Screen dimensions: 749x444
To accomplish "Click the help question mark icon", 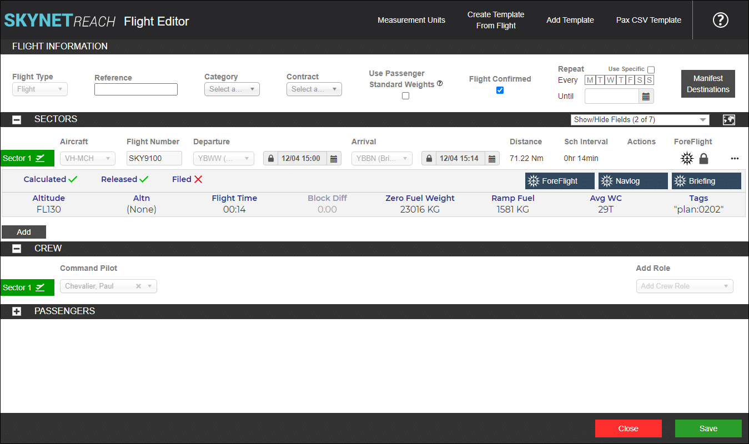I will point(720,20).
